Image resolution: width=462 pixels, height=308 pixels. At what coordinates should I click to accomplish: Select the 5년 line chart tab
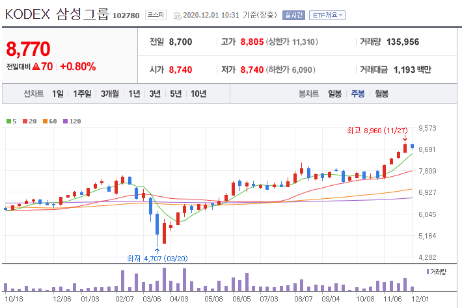(176, 94)
